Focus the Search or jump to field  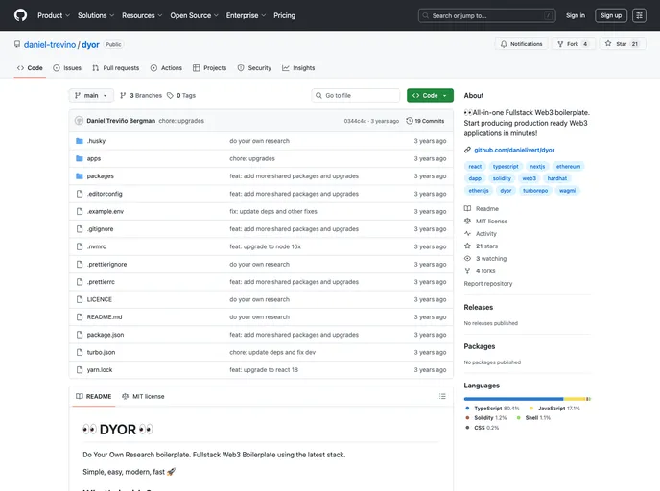[487, 15]
